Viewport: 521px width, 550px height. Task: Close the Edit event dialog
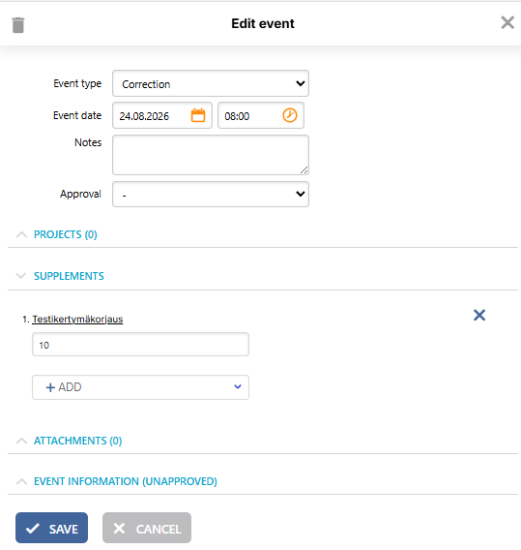coord(507,23)
